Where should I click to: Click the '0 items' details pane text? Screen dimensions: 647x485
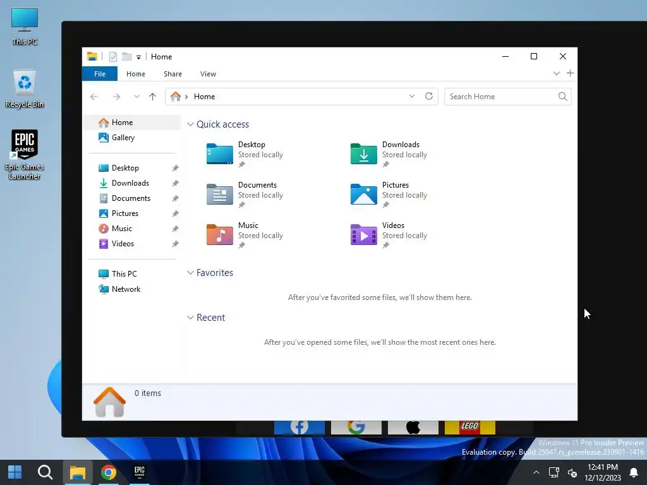click(x=148, y=393)
